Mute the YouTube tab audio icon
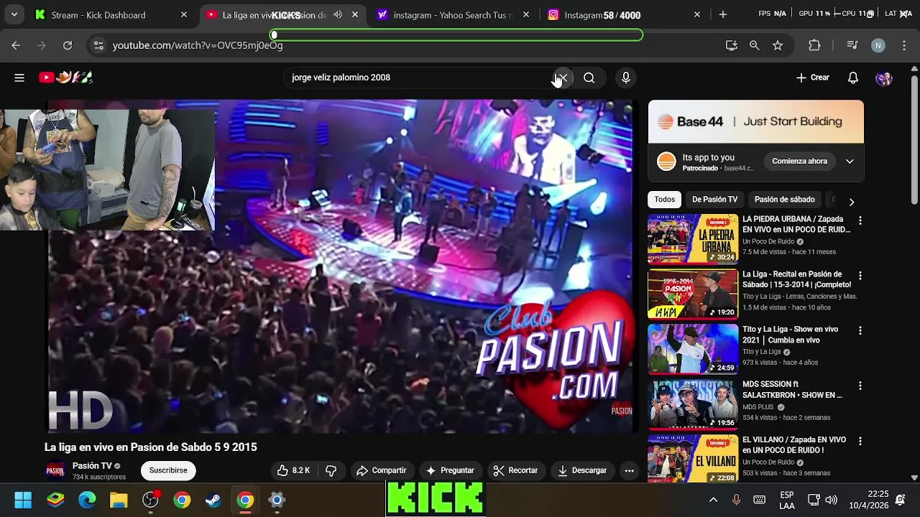The height and width of the screenshot is (517, 920). [338, 14]
